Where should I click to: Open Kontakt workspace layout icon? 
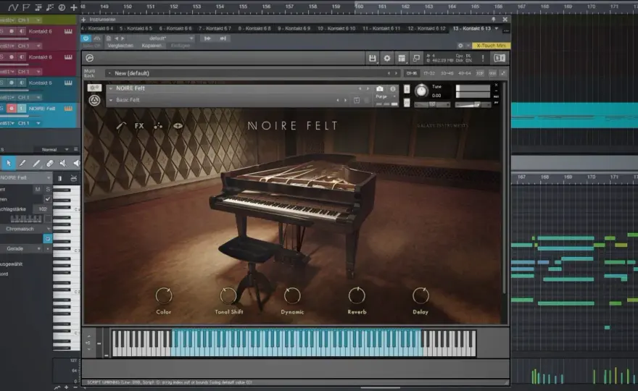click(x=402, y=58)
